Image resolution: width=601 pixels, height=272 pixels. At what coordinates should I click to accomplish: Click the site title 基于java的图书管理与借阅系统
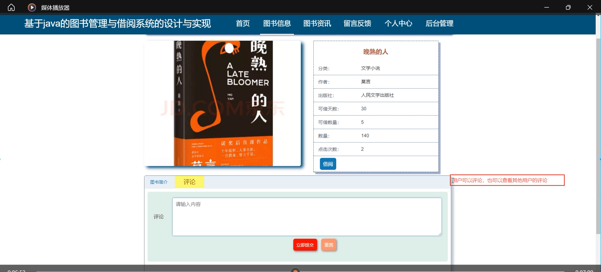coord(118,23)
